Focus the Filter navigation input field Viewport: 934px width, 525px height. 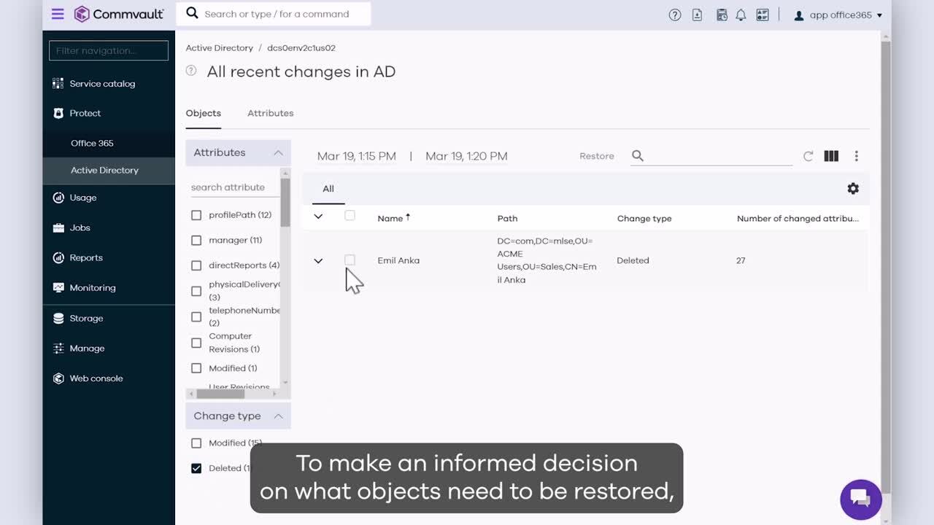(x=109, y=50)
